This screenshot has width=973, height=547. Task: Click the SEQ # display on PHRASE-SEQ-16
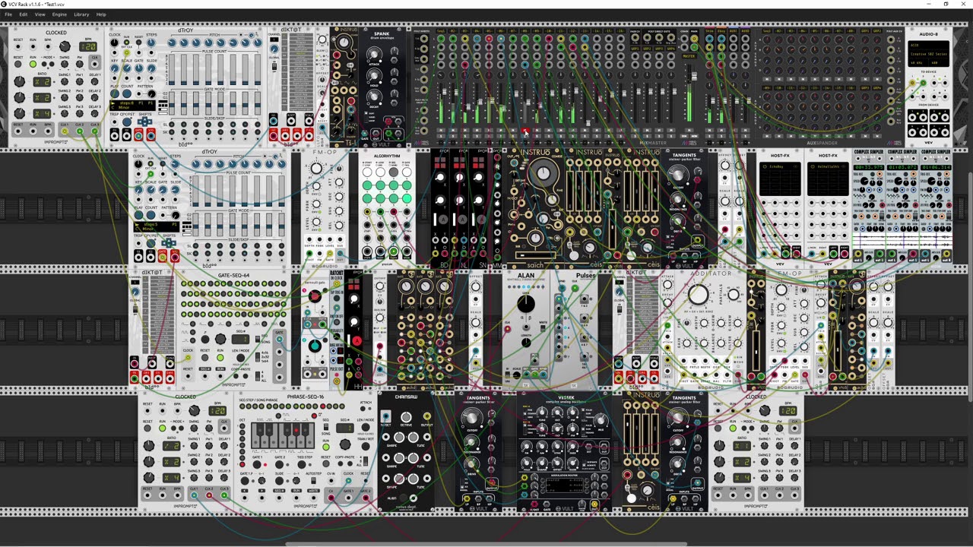[345, 428]
